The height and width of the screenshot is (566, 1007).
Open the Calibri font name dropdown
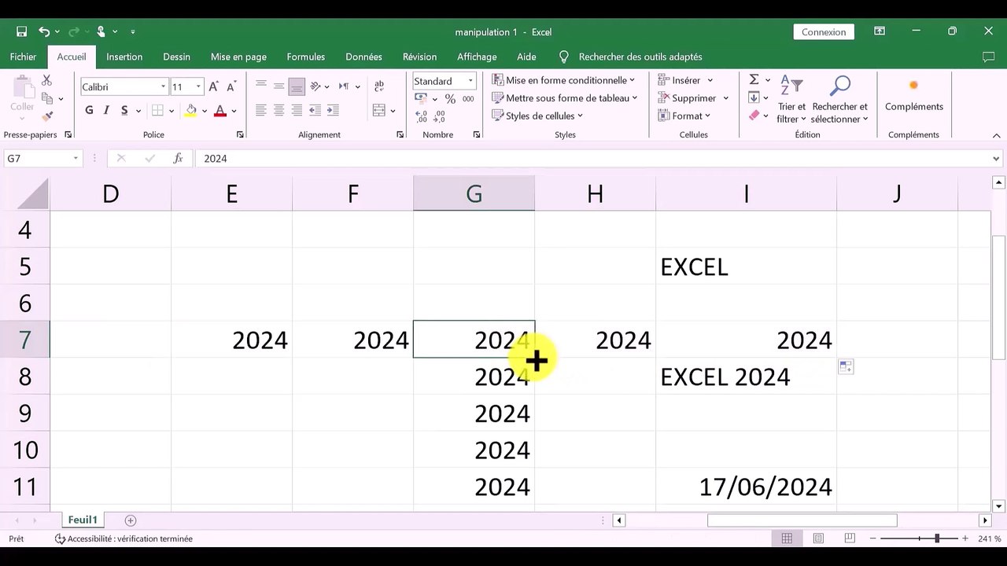[164, 86]
